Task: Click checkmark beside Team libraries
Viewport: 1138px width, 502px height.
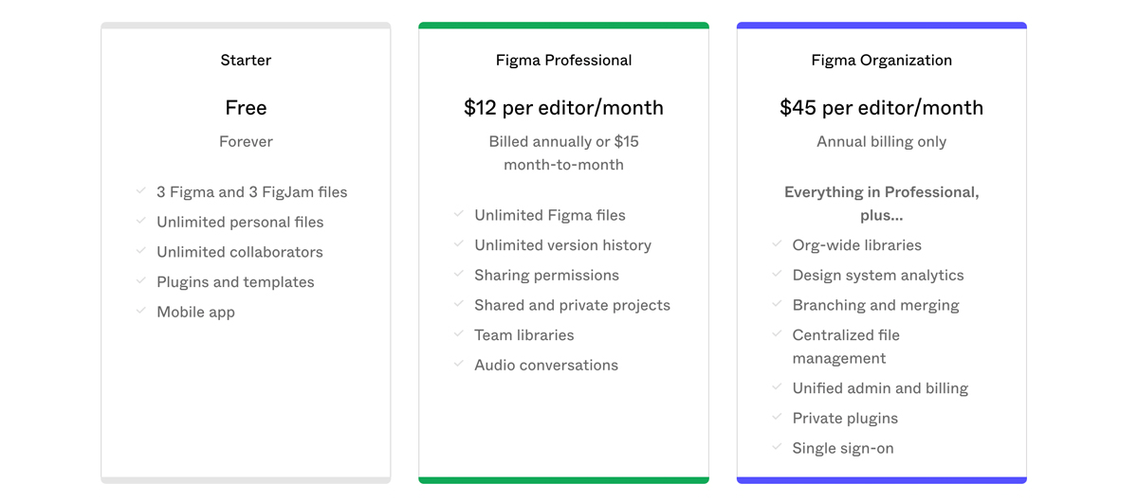Action: pyautogui.click(x=458, y=333)
